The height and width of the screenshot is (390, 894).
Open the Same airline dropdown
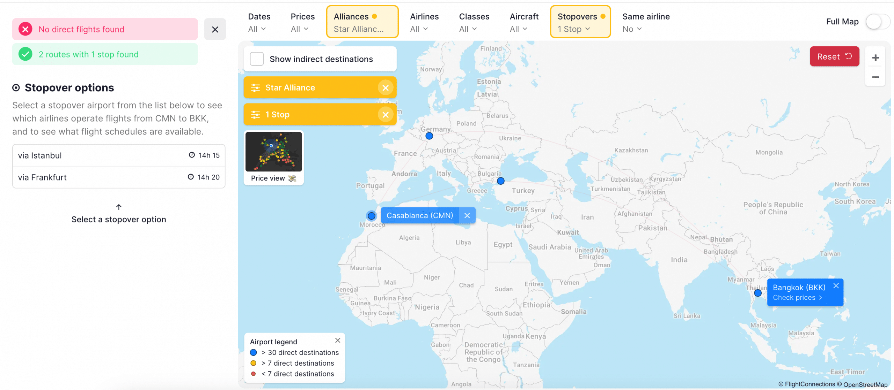pos(645,23)
